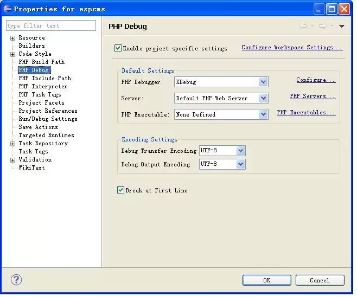Image resolution: width=357 pixels, height=297 pixels.
Task: Minimize the Properties window
Action: (x=319, y=9)
